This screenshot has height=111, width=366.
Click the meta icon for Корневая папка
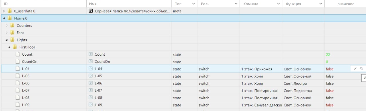(x=91, y=11)
